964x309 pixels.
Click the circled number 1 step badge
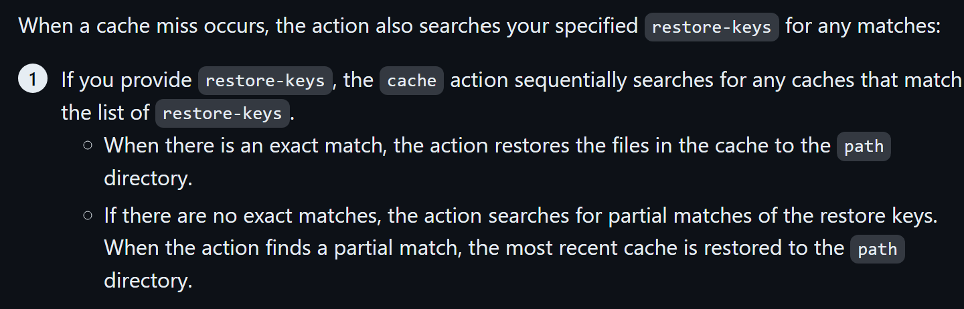pos(32,80)
